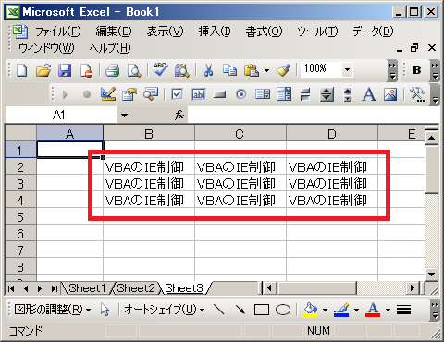Toggle Design Mode ruler icon
The height and width of the screenshot is (342, 444).
click(x=108, y=94)
